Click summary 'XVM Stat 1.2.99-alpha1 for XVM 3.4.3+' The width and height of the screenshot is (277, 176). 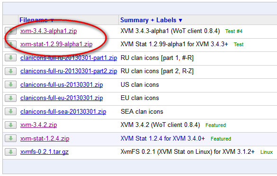[174, 44]
